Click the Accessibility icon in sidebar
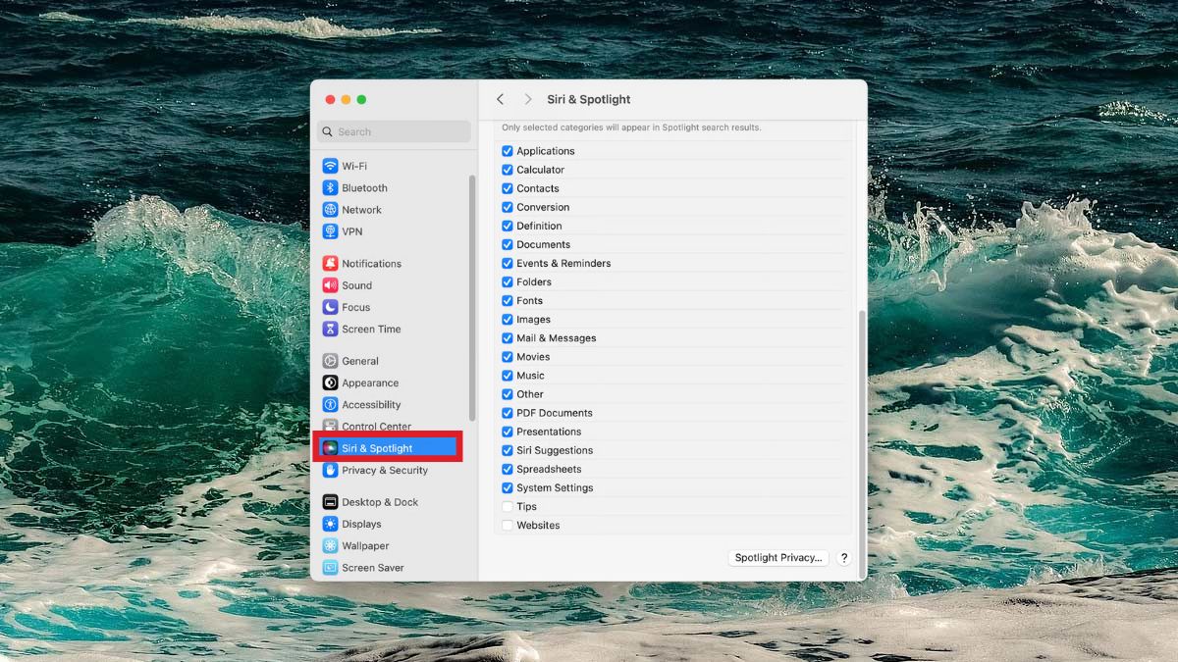 (x=331, y=405)
